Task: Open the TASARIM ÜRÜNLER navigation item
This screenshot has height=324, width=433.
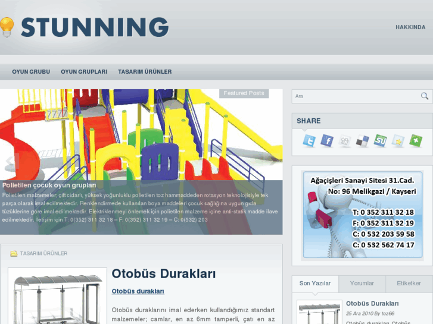Action: click(145, 72)
